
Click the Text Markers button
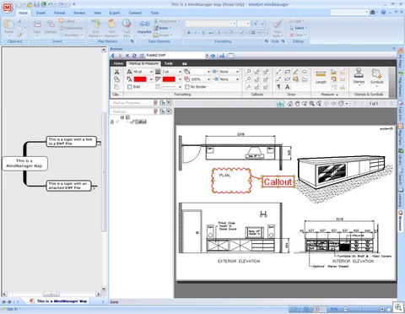tap(111, 28)
